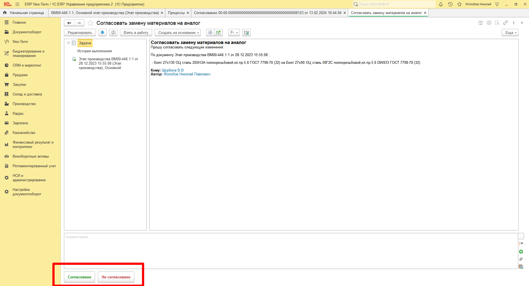Focus the search box Поиск Ctrl+Shift+F
529x286 pixels.
(x=394, y=4)
